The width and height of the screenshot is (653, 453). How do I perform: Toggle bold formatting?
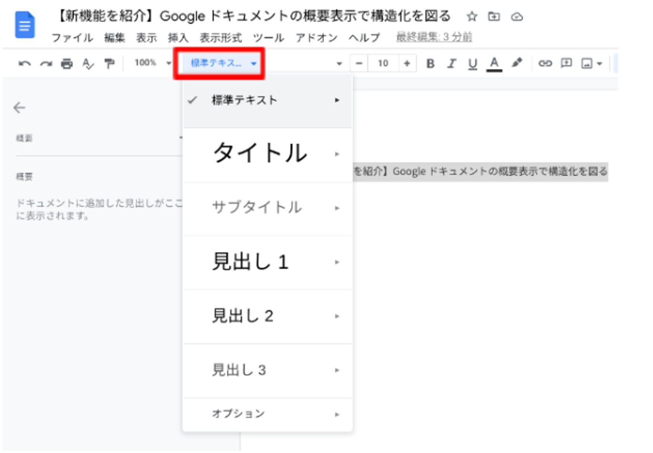(430, 63)
